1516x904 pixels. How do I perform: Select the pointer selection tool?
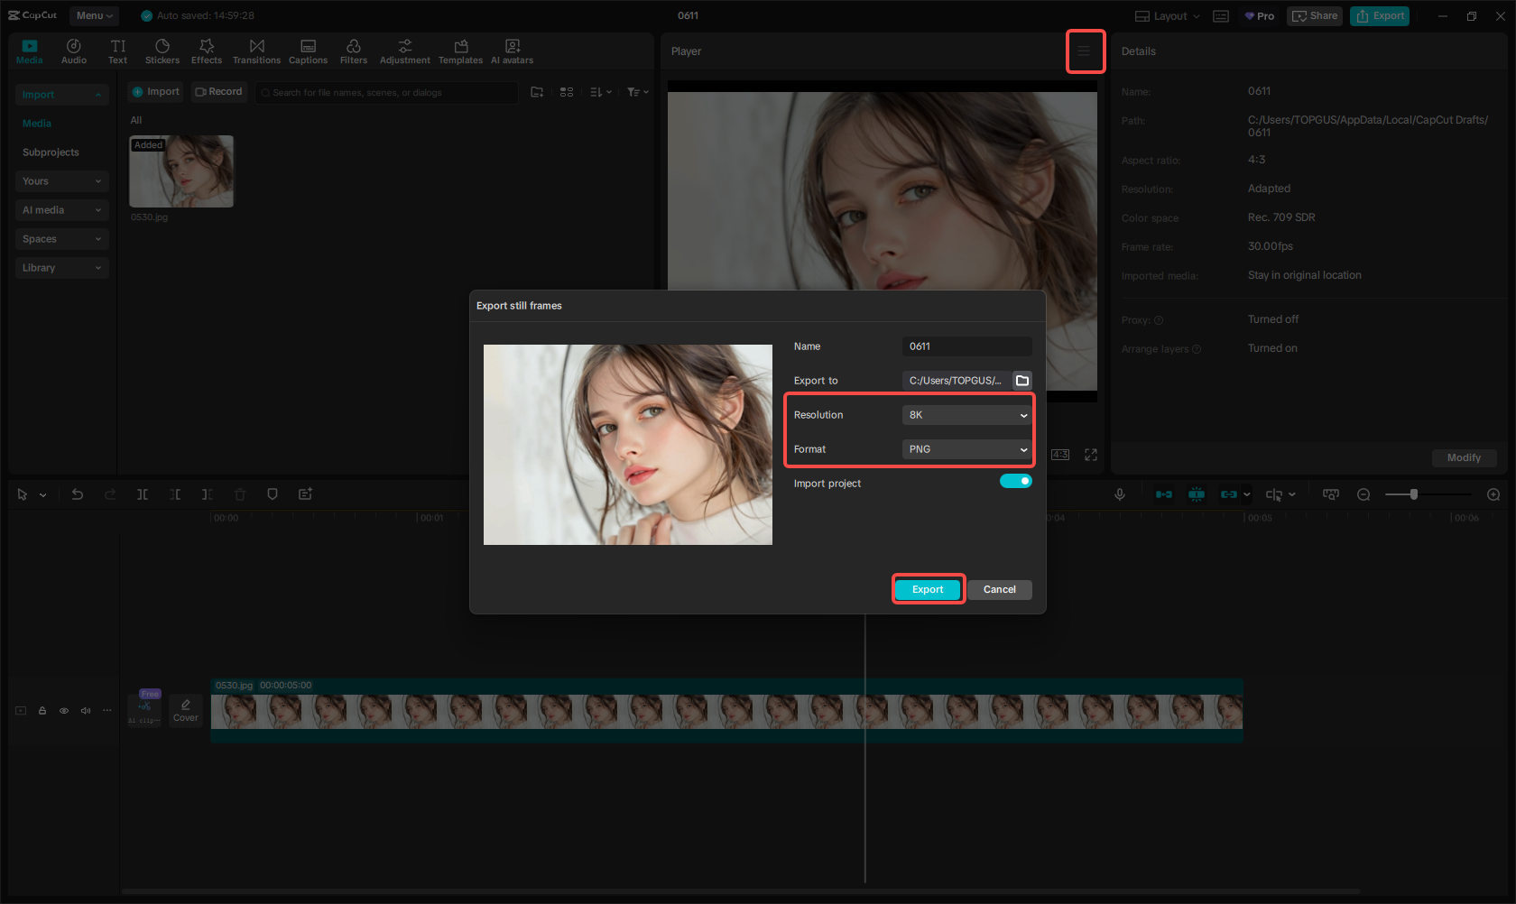tap(23, 494)
